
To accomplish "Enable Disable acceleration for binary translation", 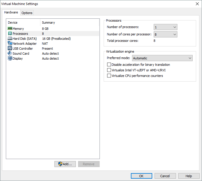I will [109, 65].
